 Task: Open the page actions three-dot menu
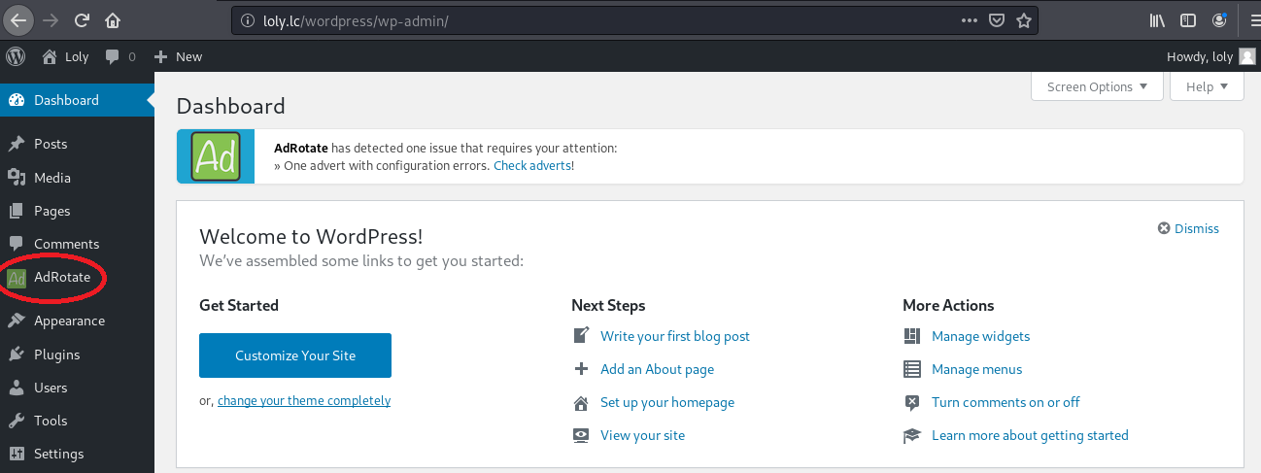[970, 19]
